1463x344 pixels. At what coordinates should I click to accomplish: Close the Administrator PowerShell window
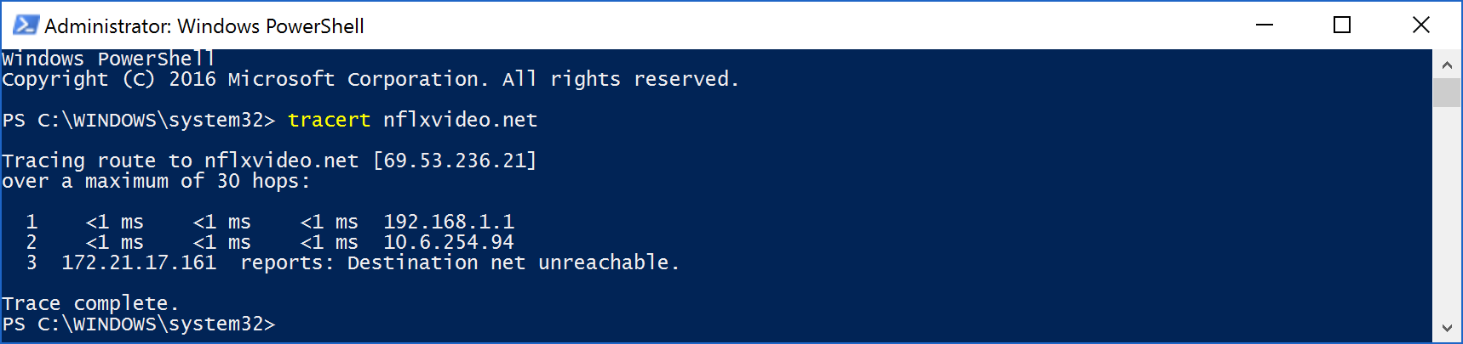[1420, 25]
